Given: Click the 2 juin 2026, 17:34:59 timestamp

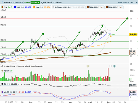Looking at the screenshot, I should [x=51, y=2].
